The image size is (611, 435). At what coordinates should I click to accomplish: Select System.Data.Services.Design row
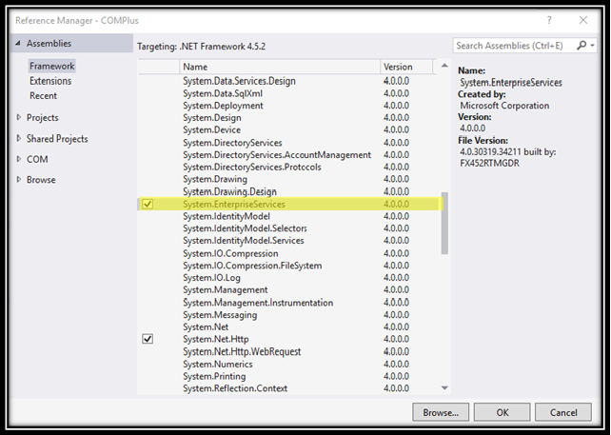290,81
